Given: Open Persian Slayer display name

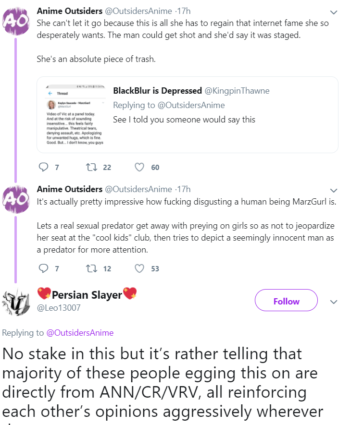Looking at the screenshot, I should pyautogui.click(x=87, y=294).
